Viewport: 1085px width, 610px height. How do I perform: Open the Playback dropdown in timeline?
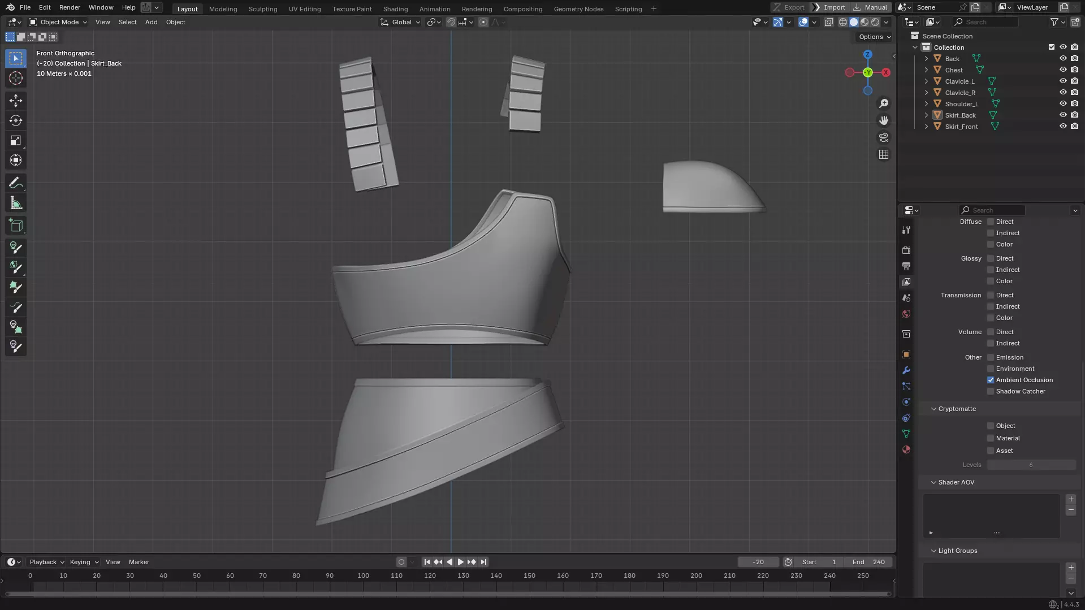[x=47, y=562]
